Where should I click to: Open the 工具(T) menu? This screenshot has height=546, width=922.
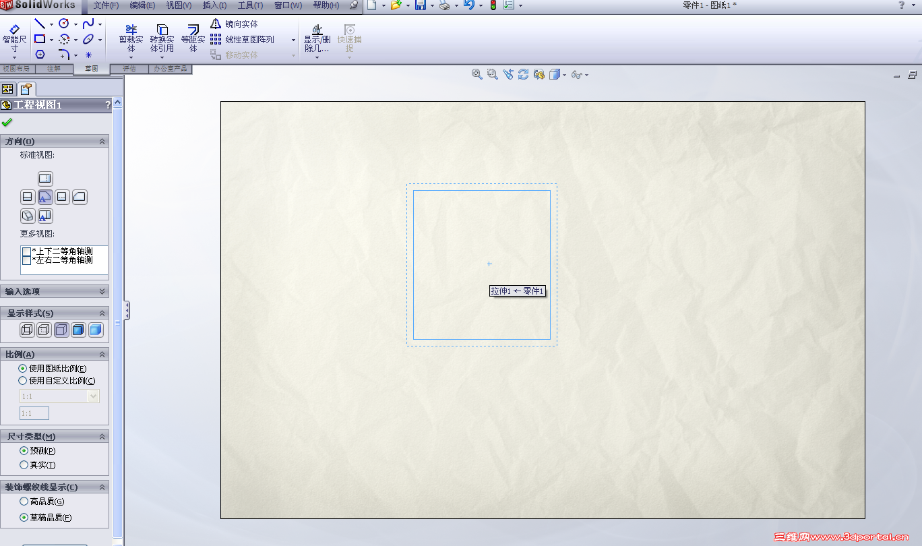[x=250, y=5]
